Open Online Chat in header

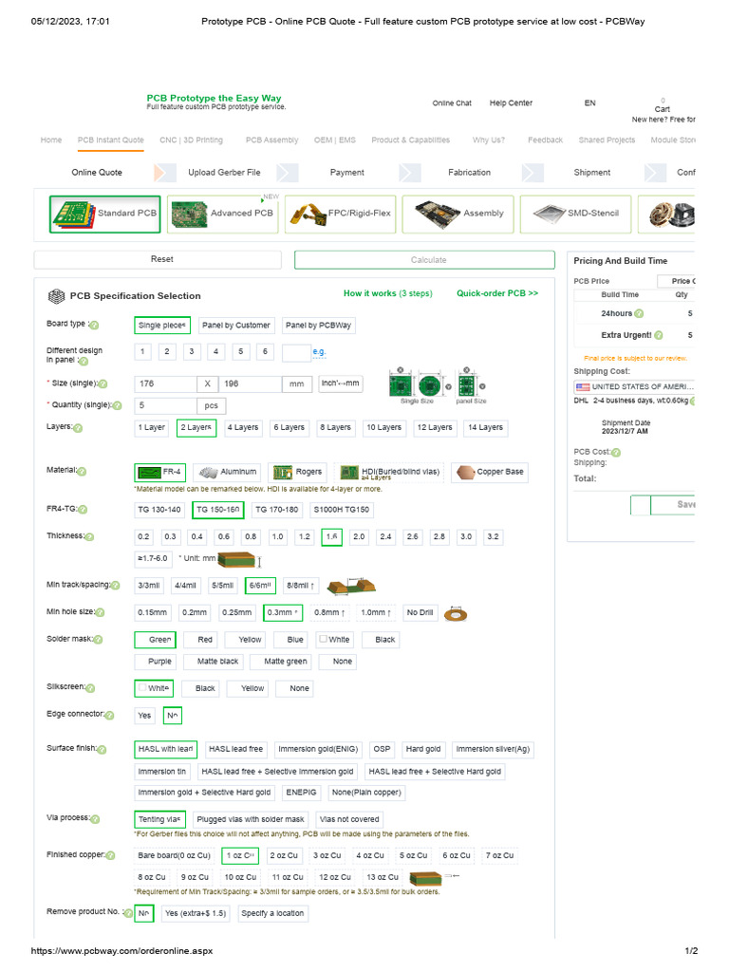(452, 103)
